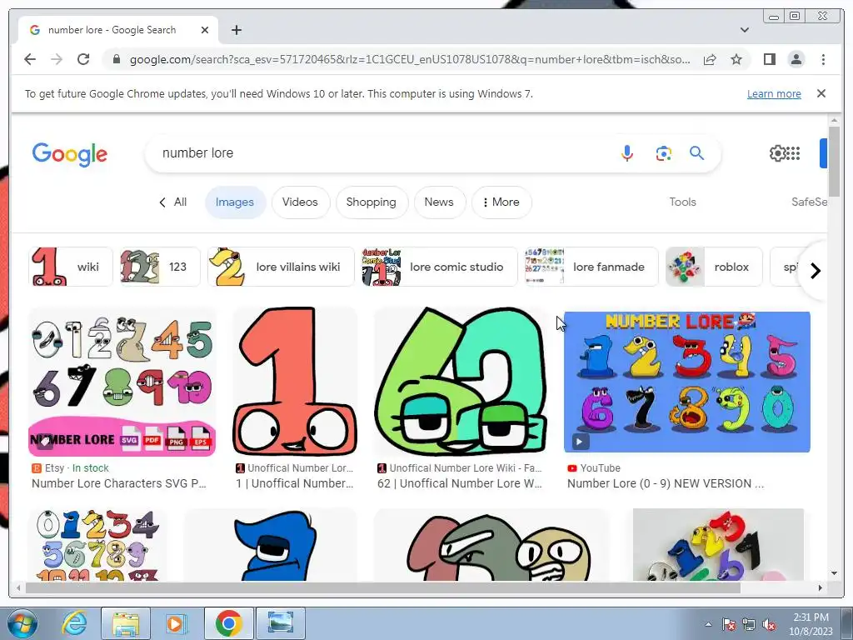
Task: Expand the tab search dropdown arrow
Action: (x=744, y=30)
